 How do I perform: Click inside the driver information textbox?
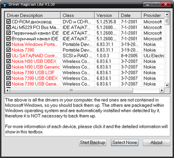[x=87, y=116]
